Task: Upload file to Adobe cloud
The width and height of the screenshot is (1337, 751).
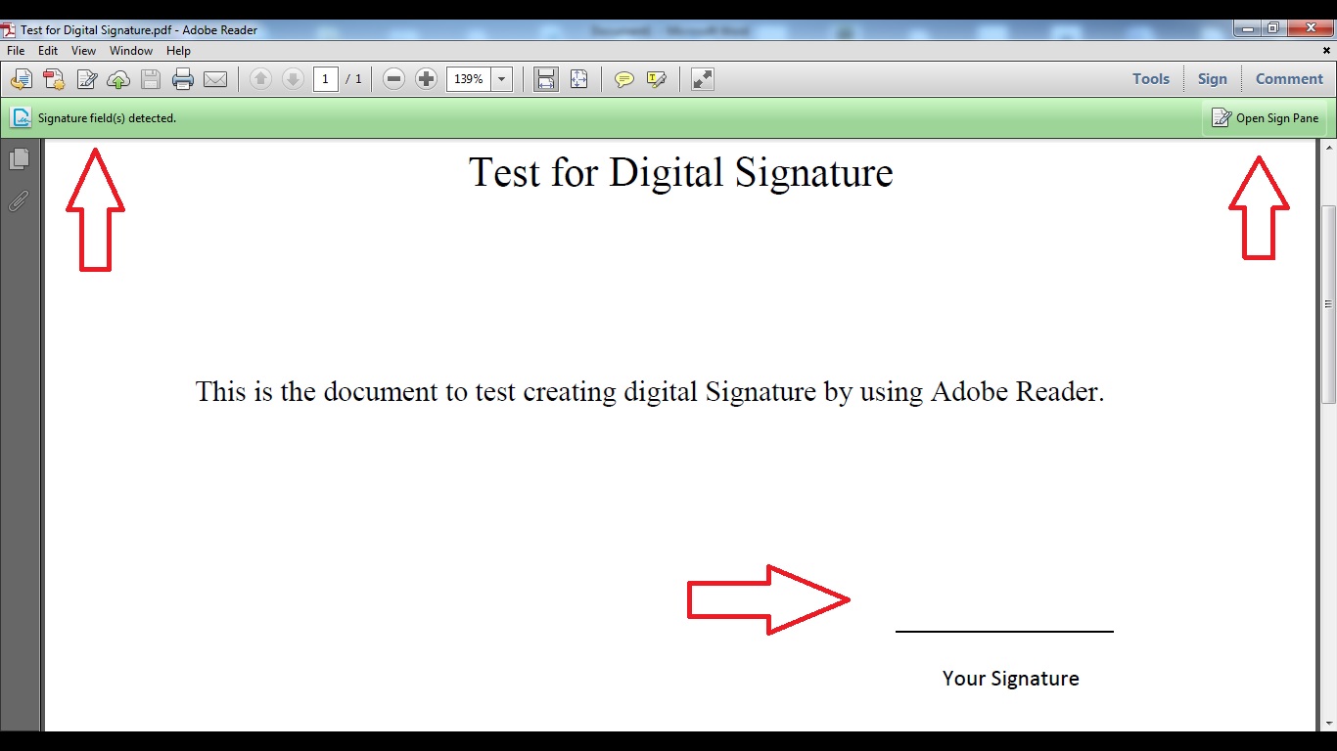Action: click(x=118, y=79)
